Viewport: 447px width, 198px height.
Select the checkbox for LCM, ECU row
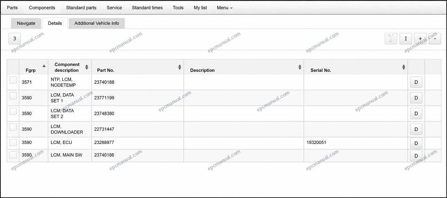pos(13,142)
